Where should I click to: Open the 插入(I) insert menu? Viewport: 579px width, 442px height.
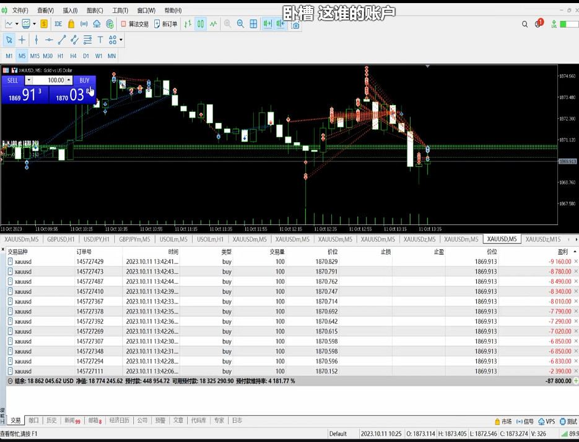pyautogui.click(x=70, y=11)
